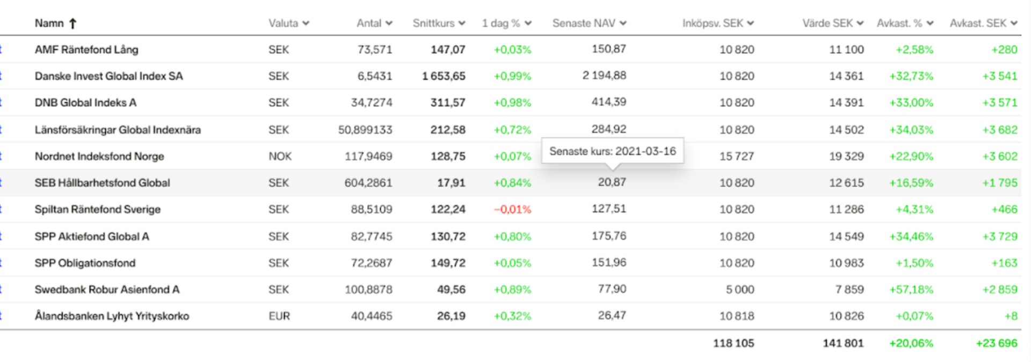The image size is (1031, 362).
Task: Sort by the Antal column header
Action: click(369, 23)
